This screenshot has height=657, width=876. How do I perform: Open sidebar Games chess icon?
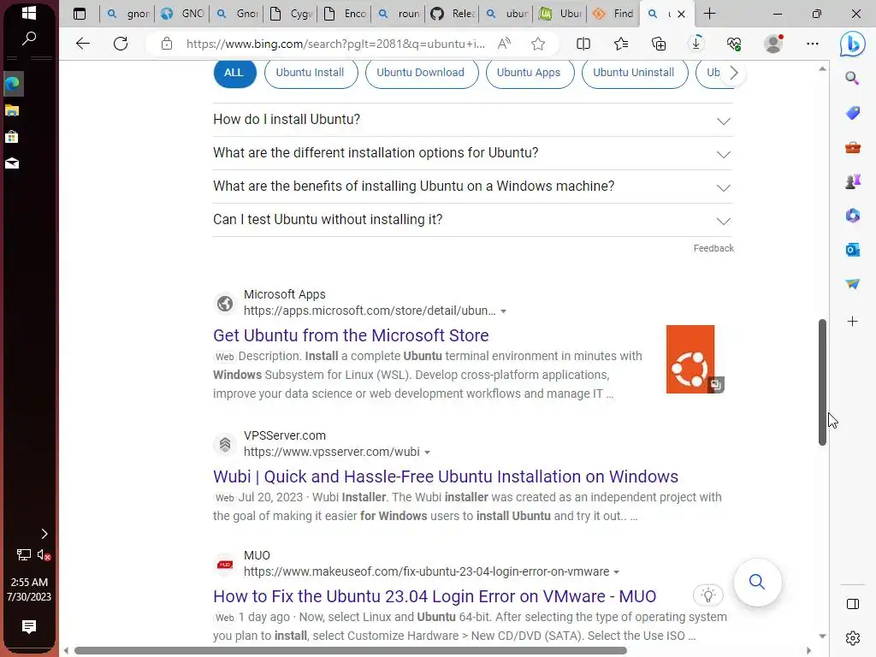pyautogui.click(x=853, y=181)
